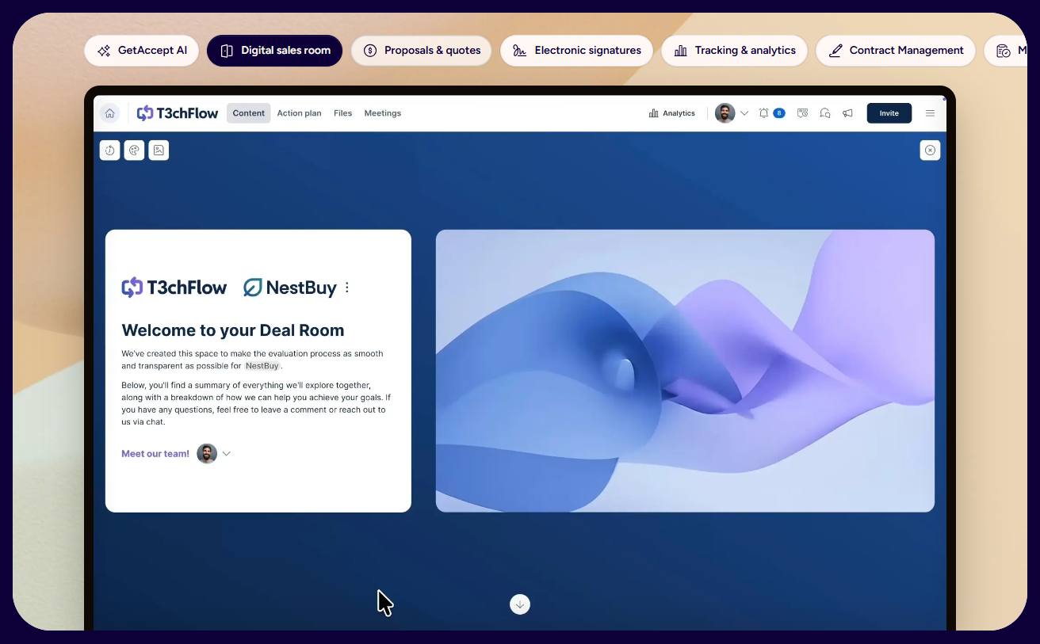Screen dimensions: 1040x644
Task: Select the Files tab
Action: pos(342,113)
